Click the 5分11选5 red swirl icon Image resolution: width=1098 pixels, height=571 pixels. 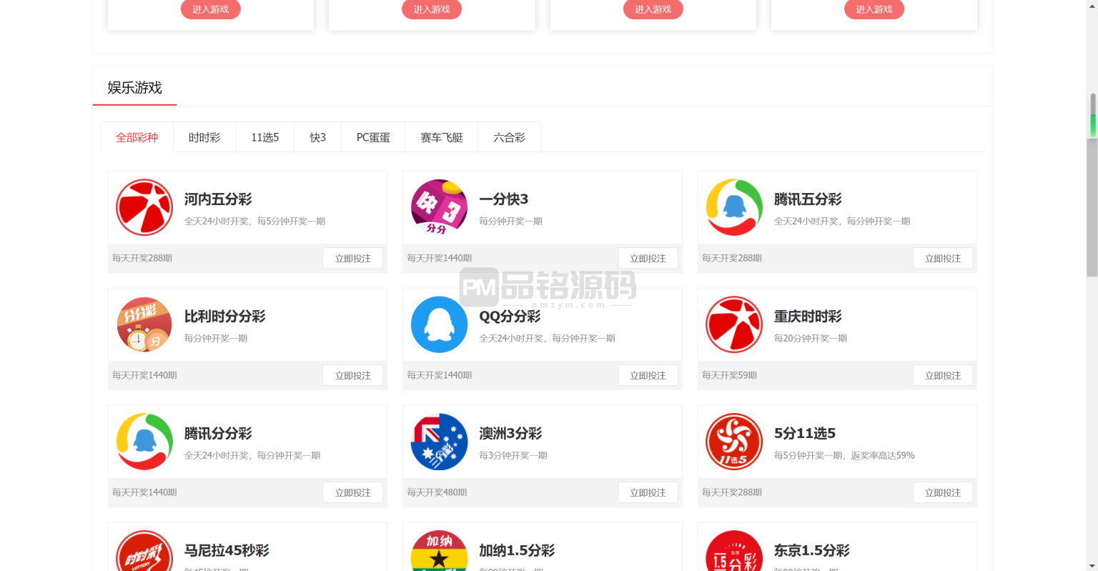pyautogui.click(x=734, y=442)
